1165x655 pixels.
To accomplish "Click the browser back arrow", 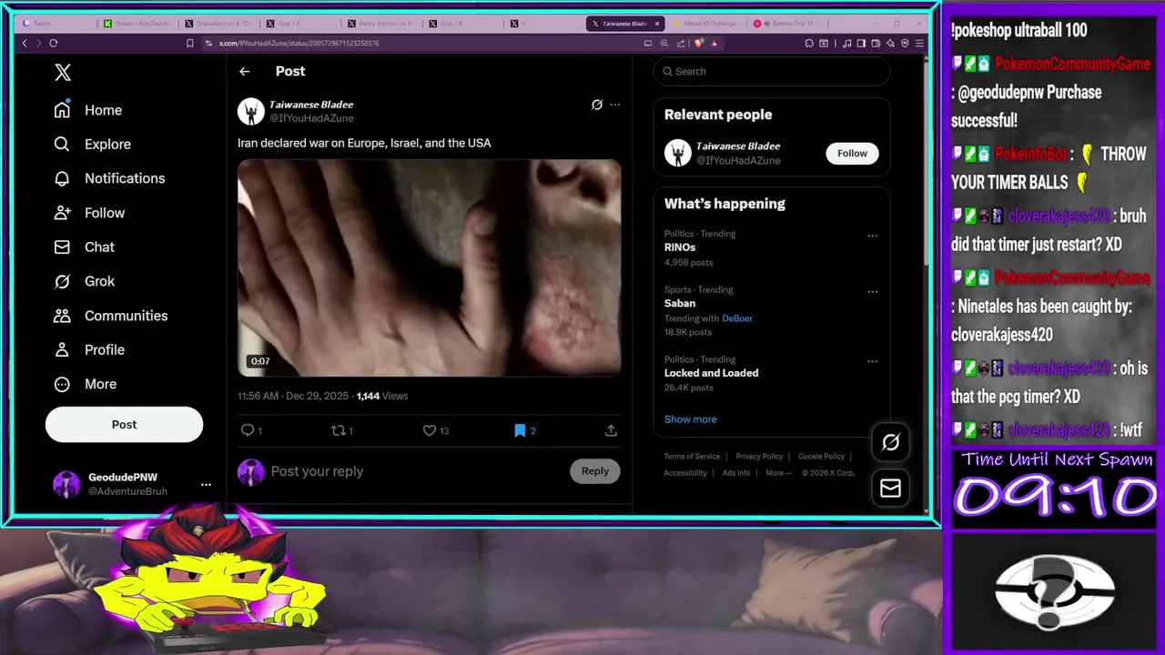I will pos(25,43).
